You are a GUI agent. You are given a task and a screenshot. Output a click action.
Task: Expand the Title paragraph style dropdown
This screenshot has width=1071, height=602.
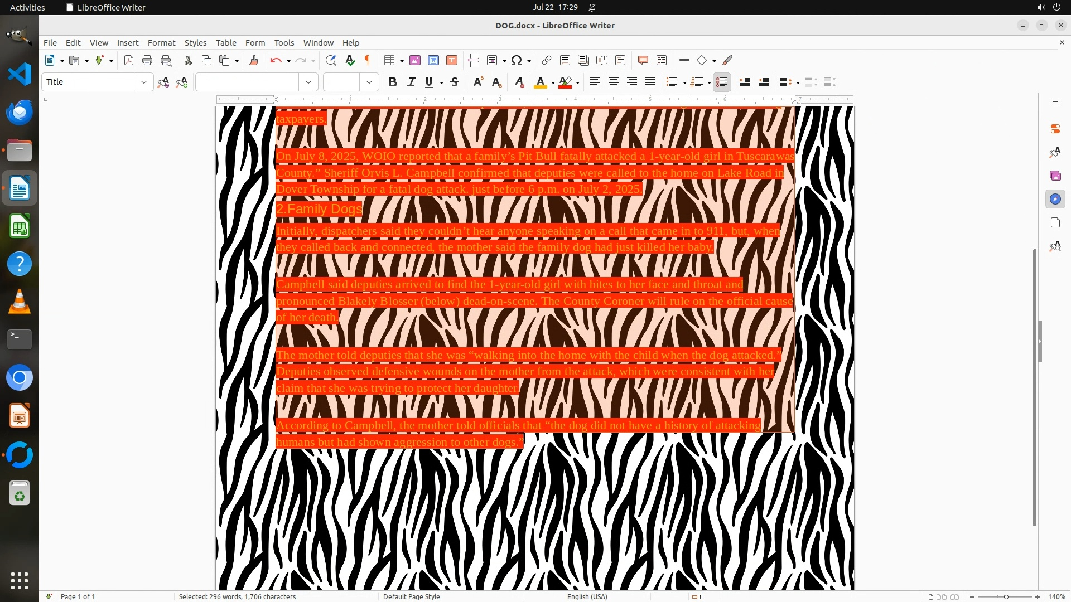click(144, 82)
